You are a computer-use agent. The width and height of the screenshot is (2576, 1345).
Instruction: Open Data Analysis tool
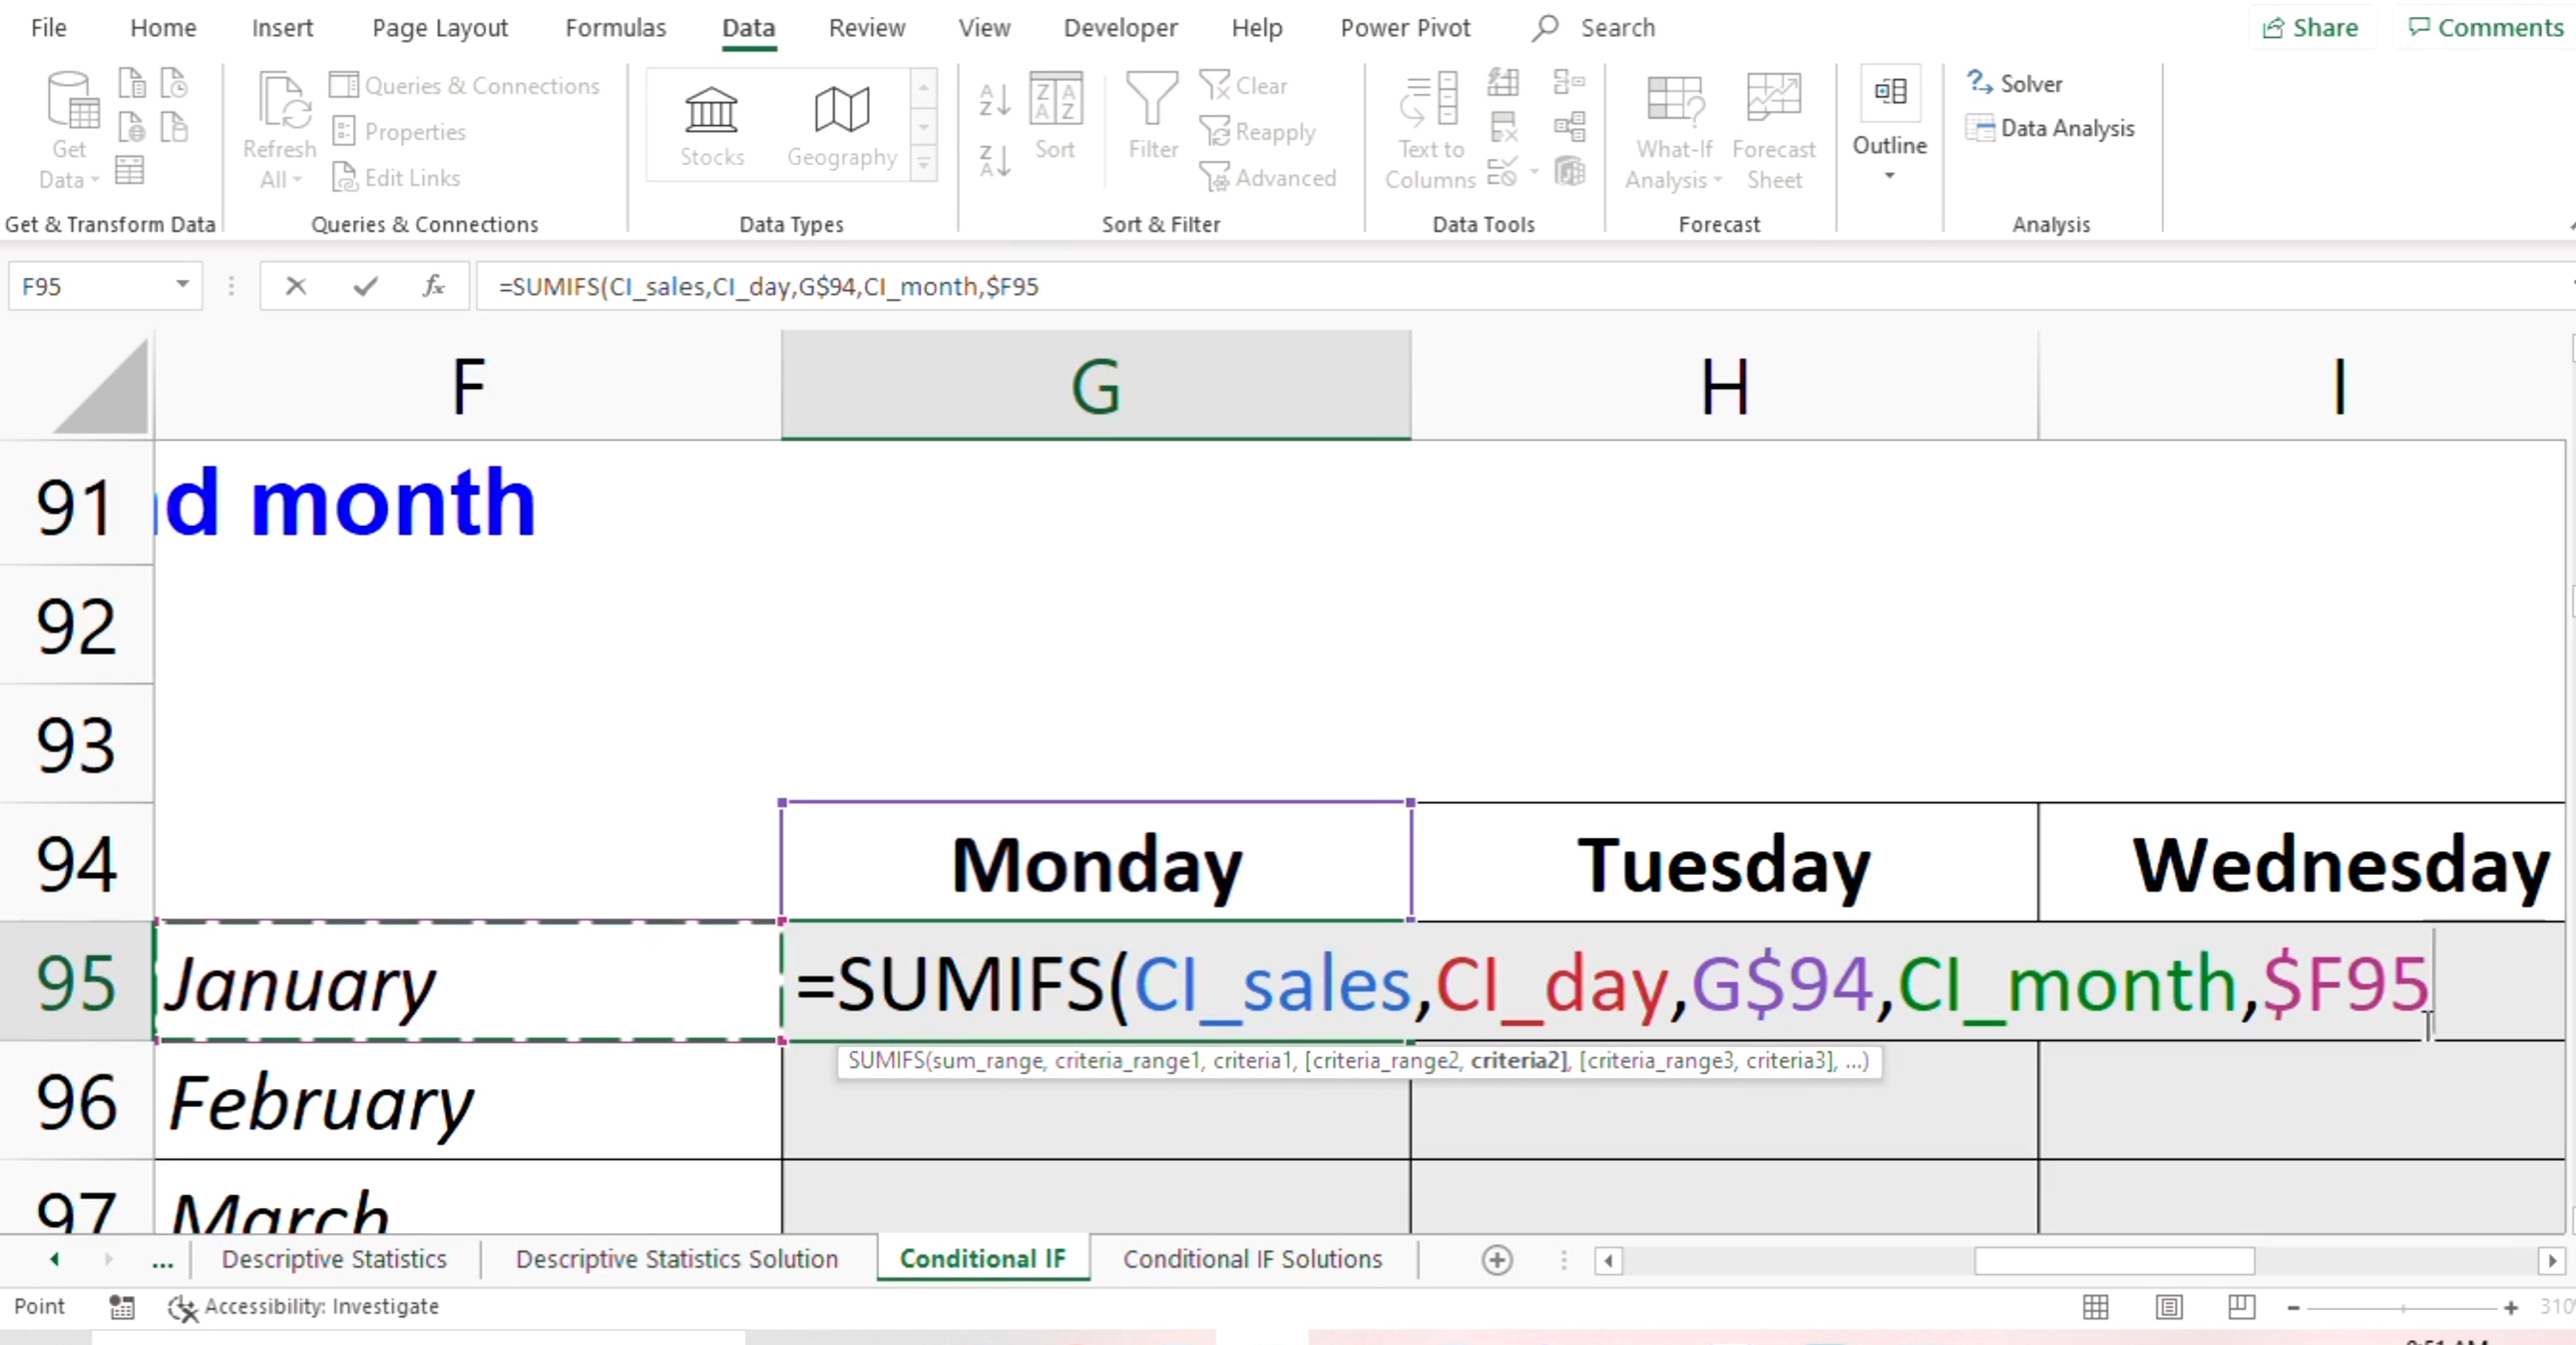point(2066,128)
